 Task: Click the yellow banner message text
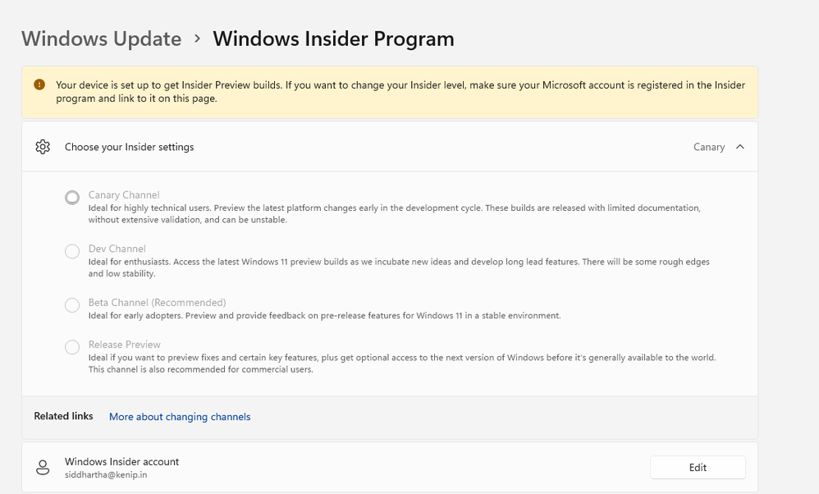coord(400,91)
